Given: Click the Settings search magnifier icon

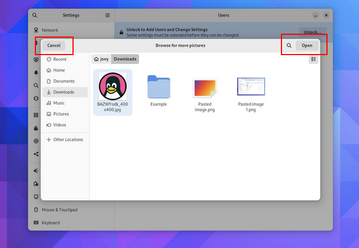Looking at the screenshot, I should (x=35, y=15).
